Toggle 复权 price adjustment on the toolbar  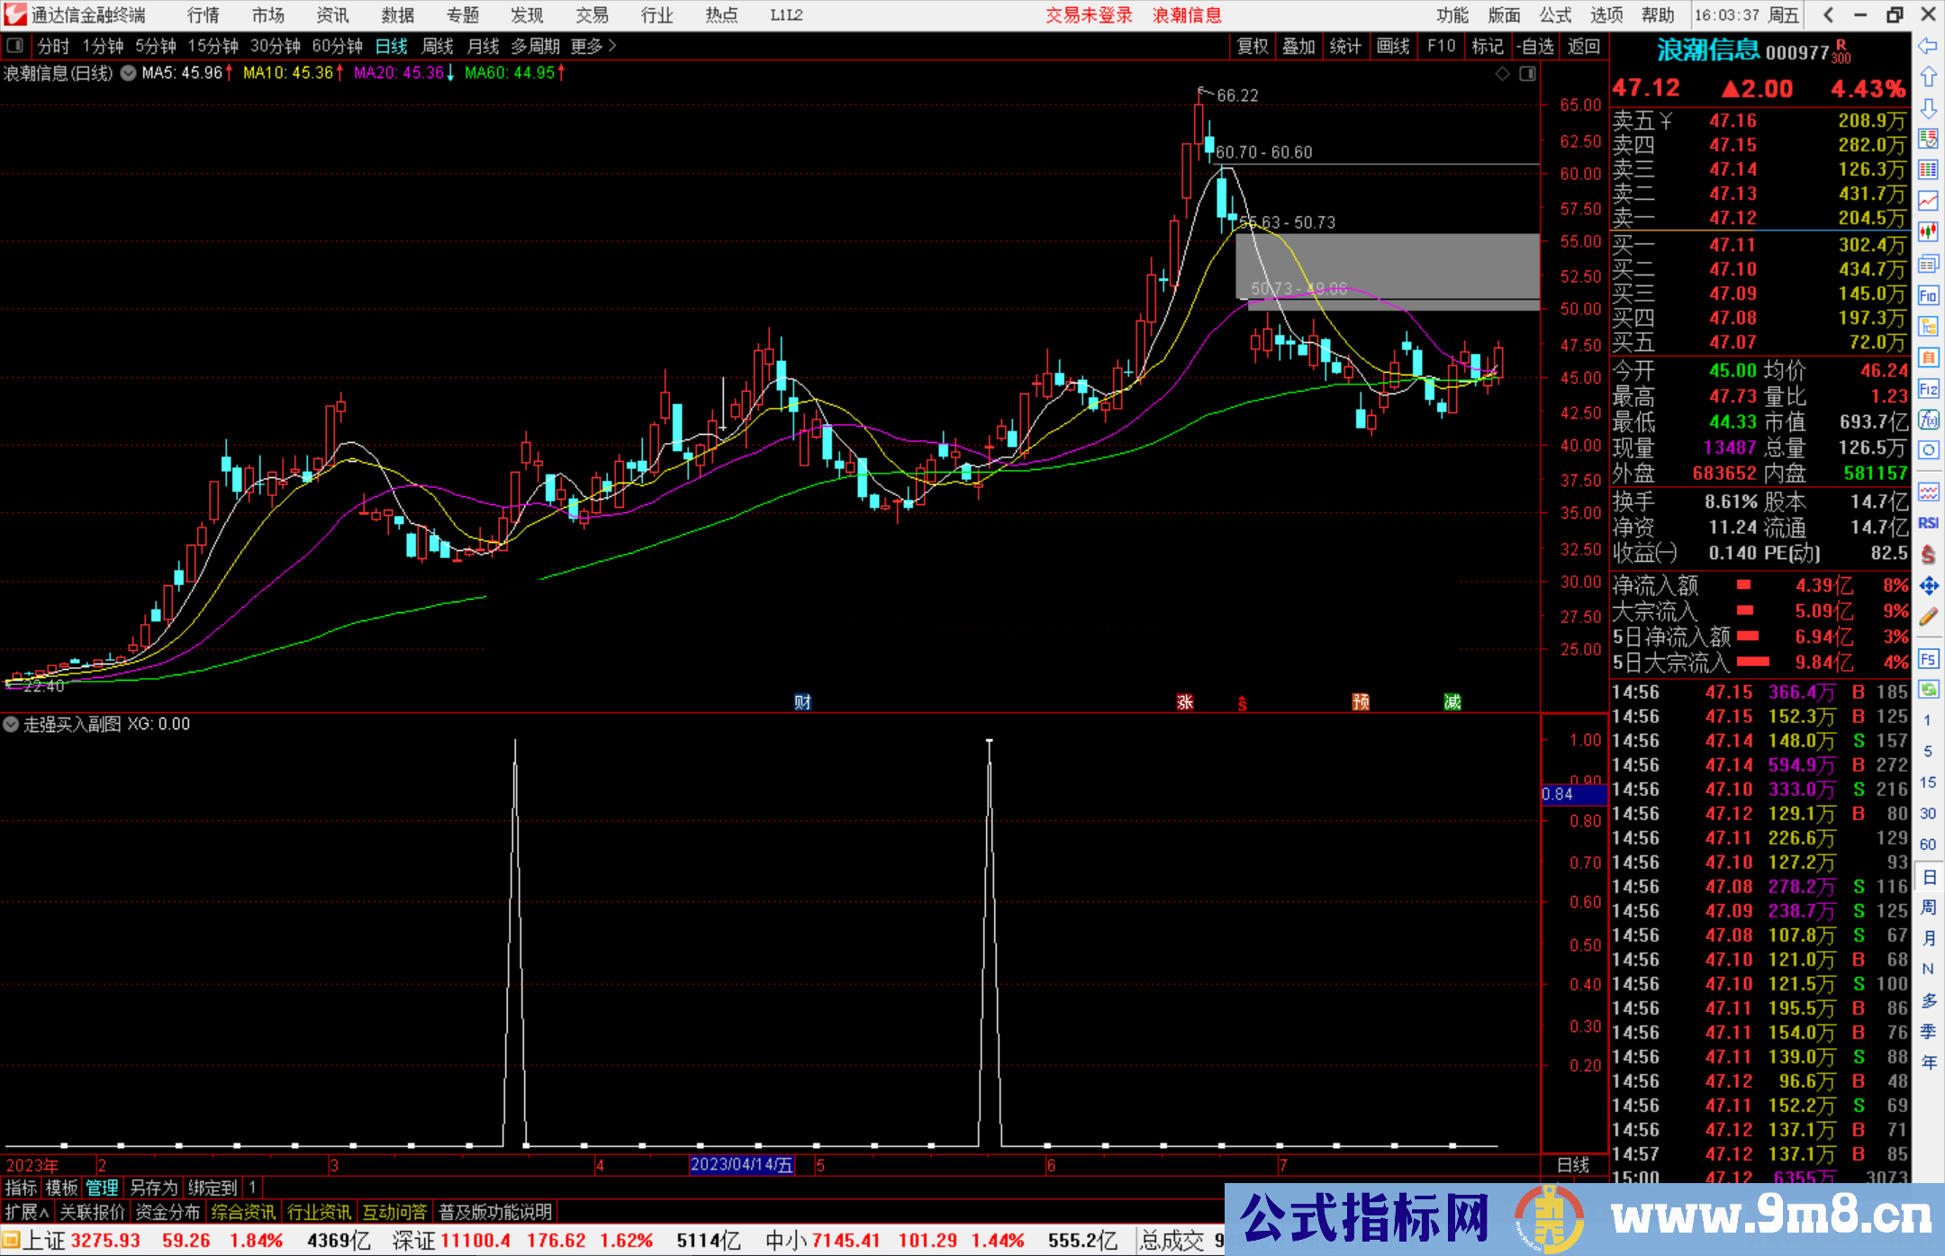click(1252, 46)
